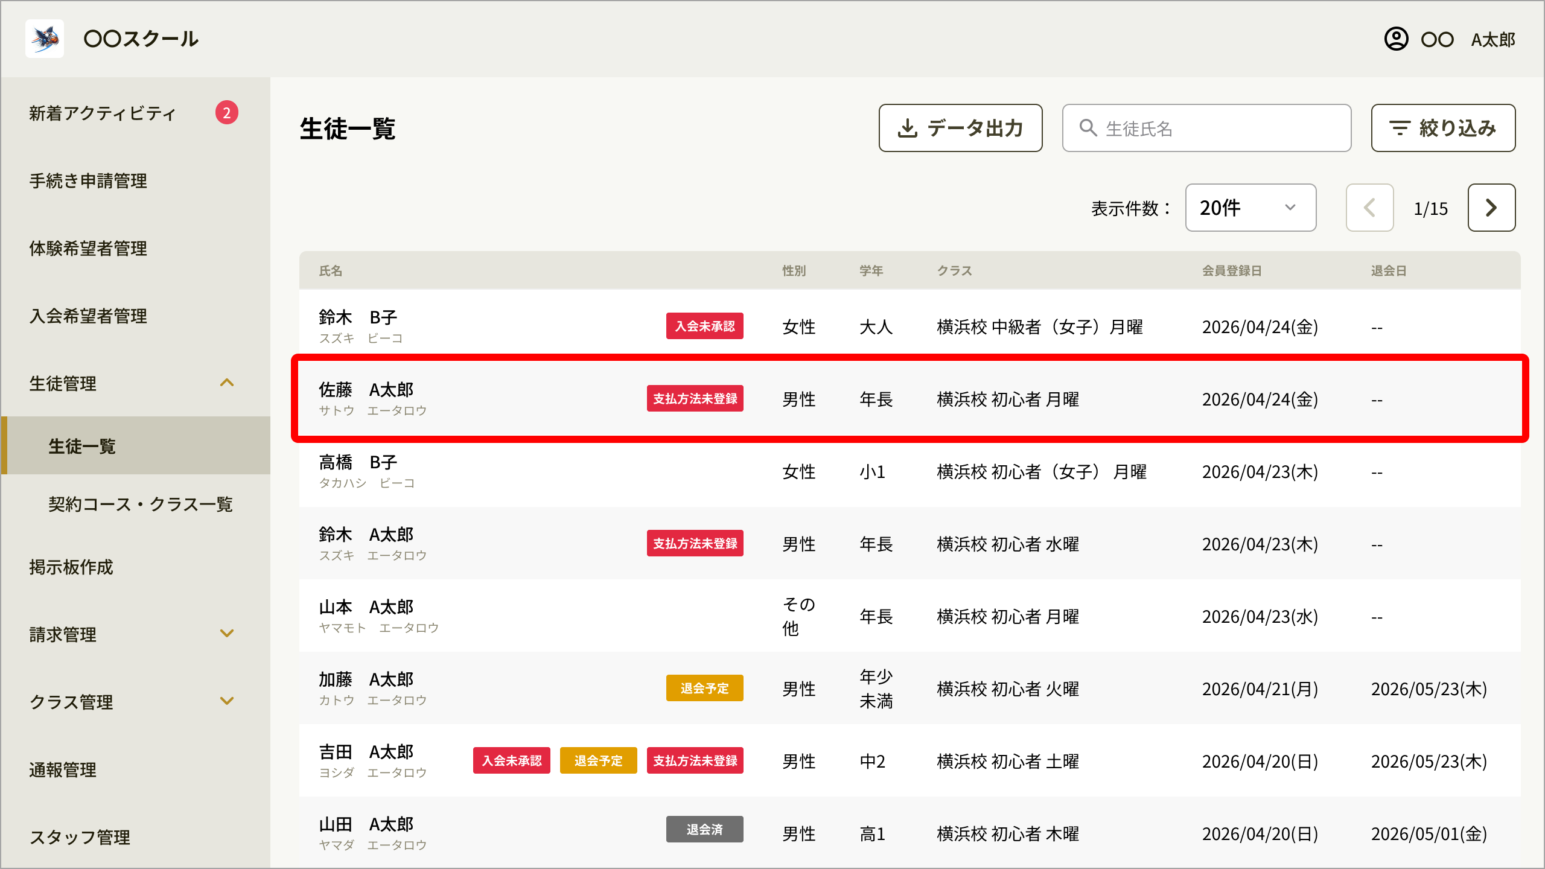Open 通報管理 in sidebar

[63, 770]
